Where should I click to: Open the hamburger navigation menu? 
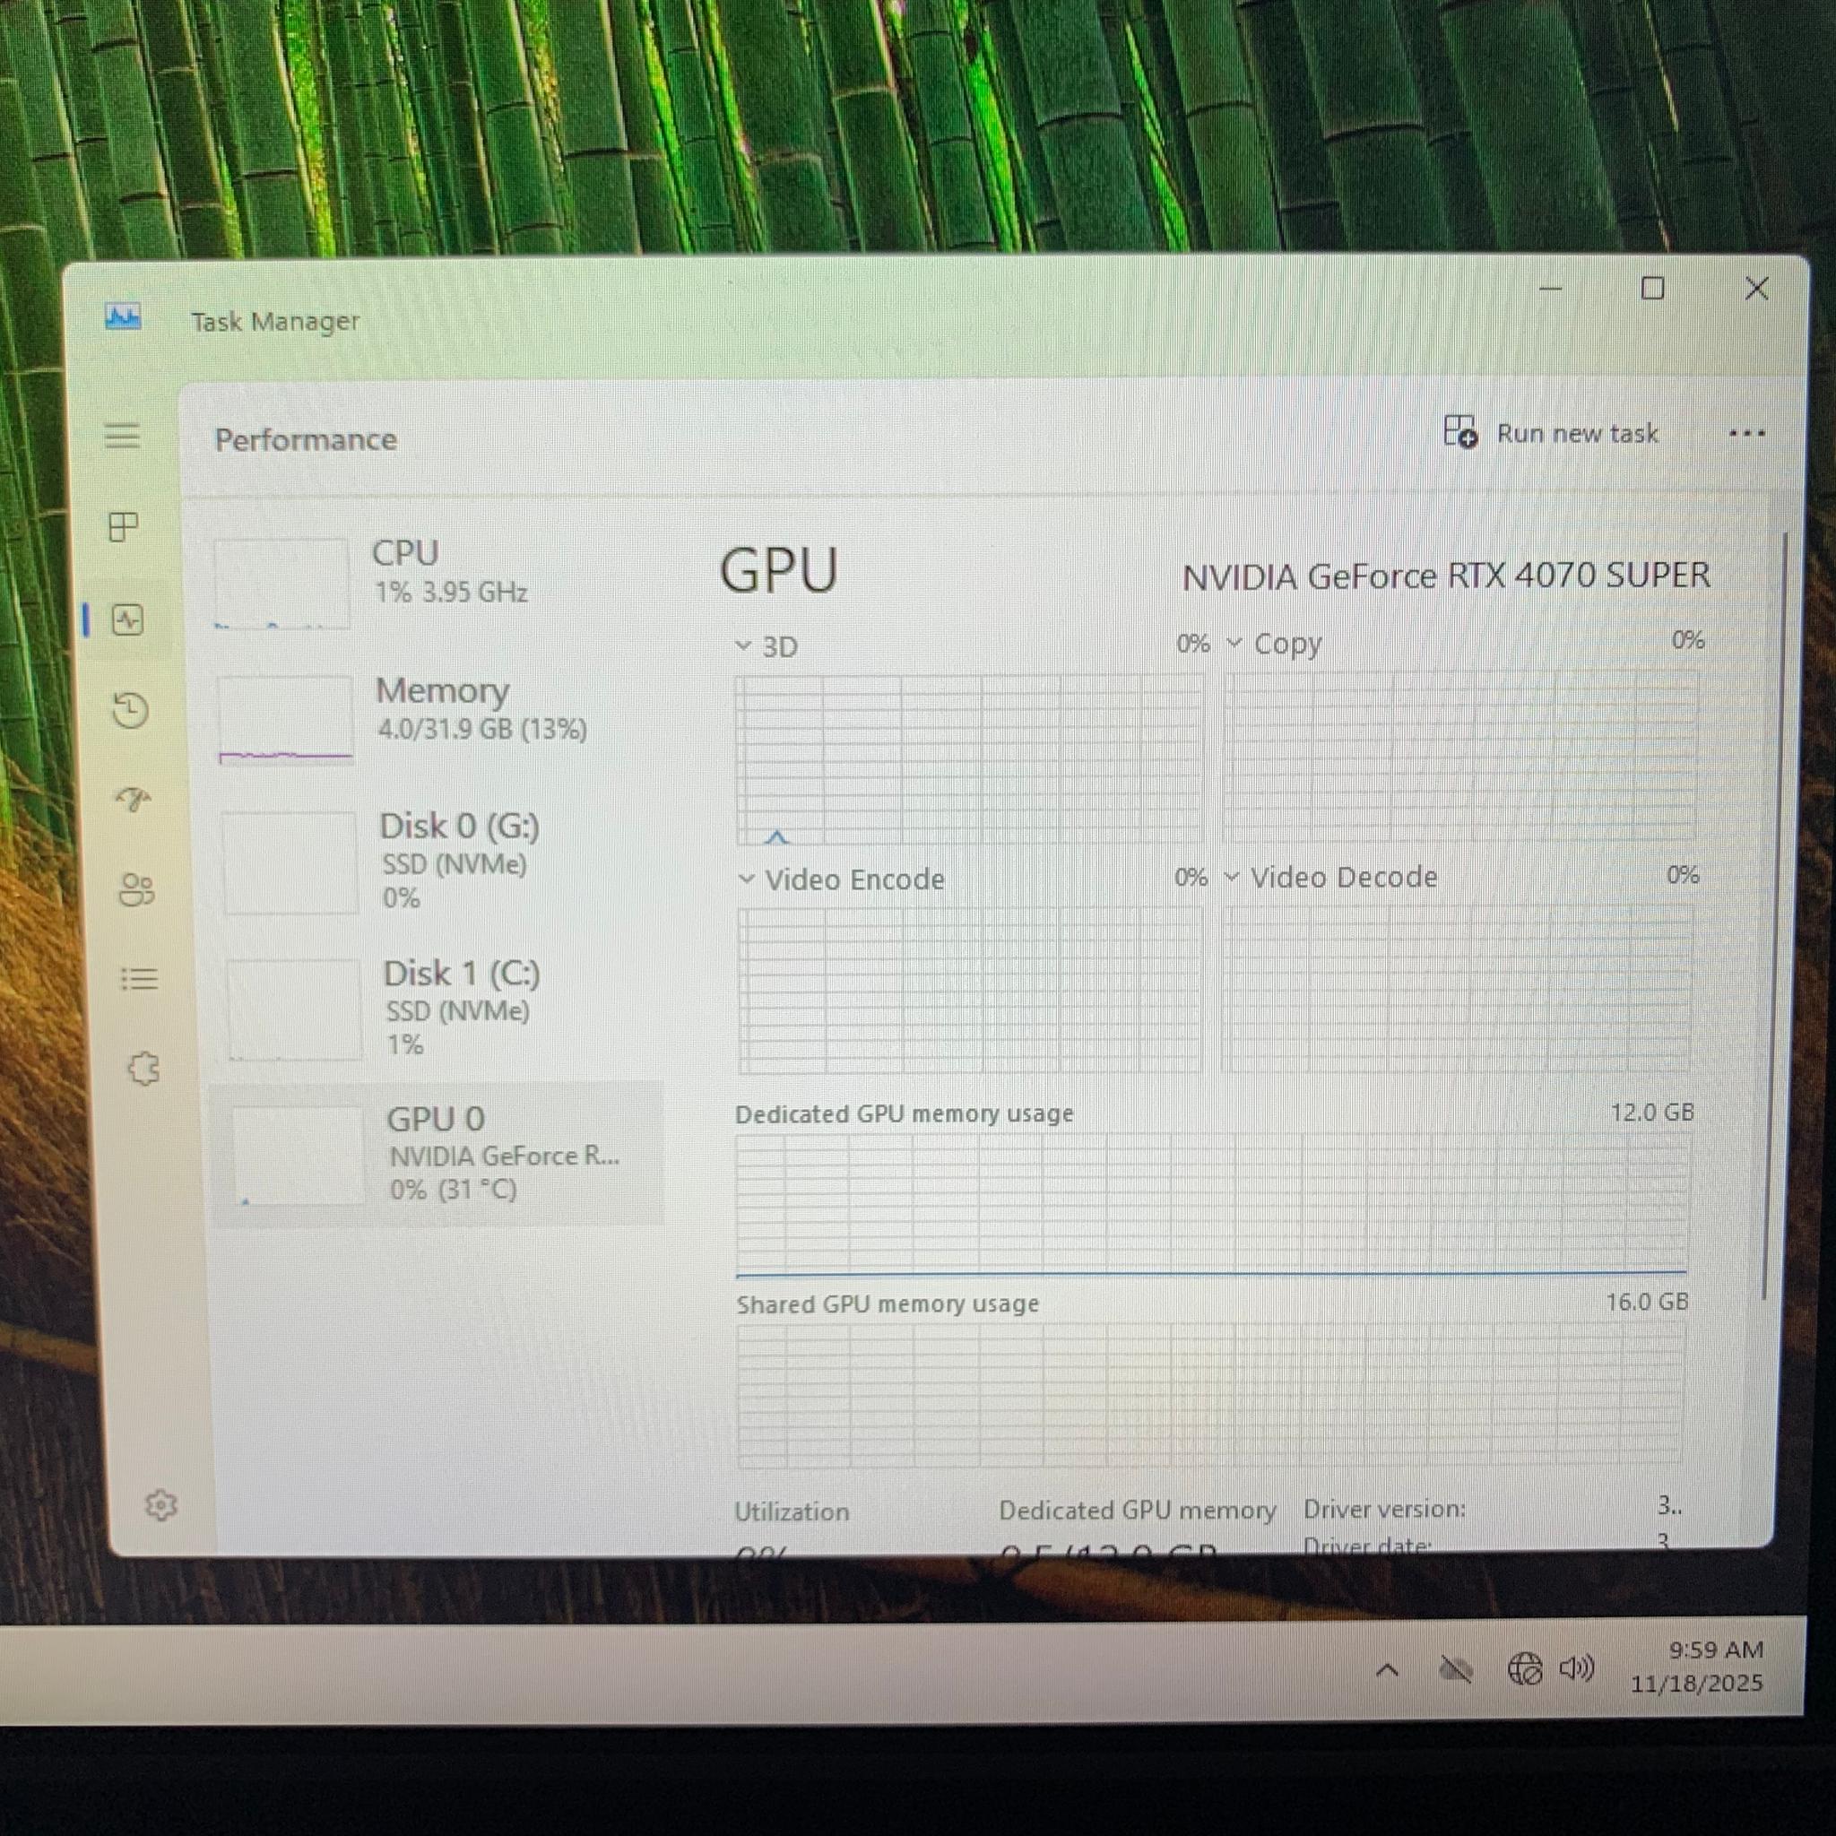[x=123, y=437]
